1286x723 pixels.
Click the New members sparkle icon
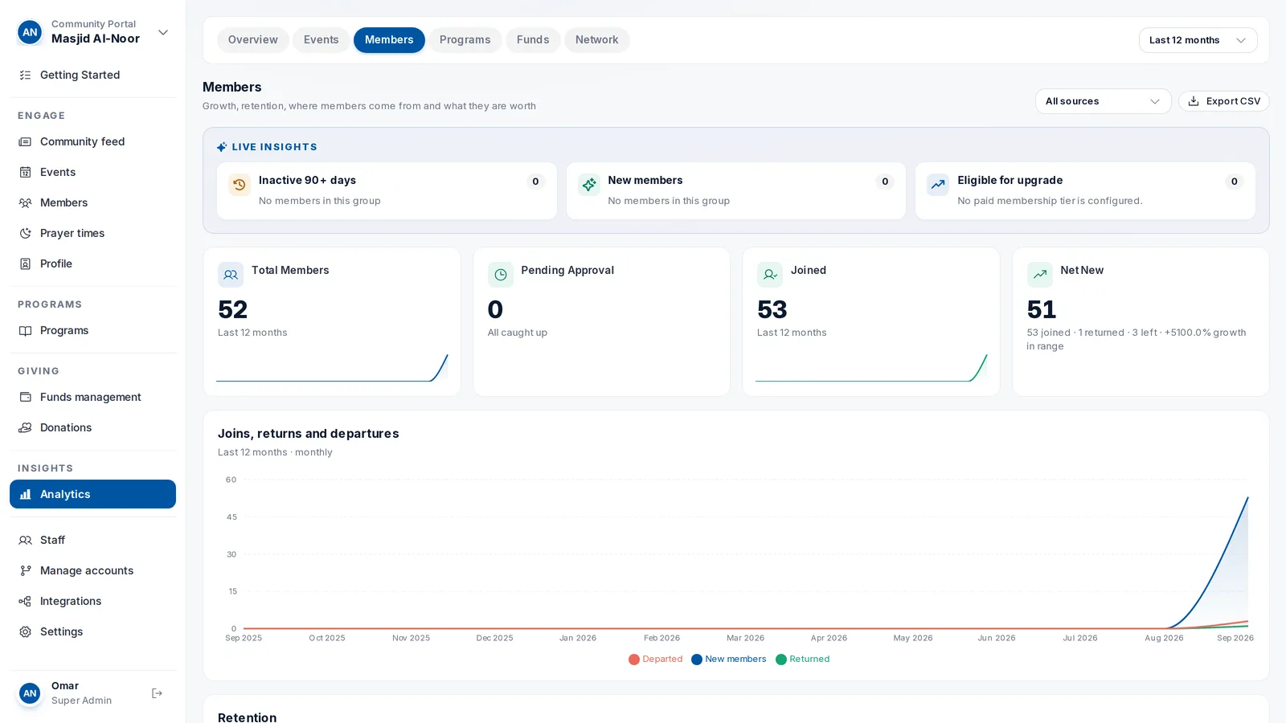pos(588,185)
